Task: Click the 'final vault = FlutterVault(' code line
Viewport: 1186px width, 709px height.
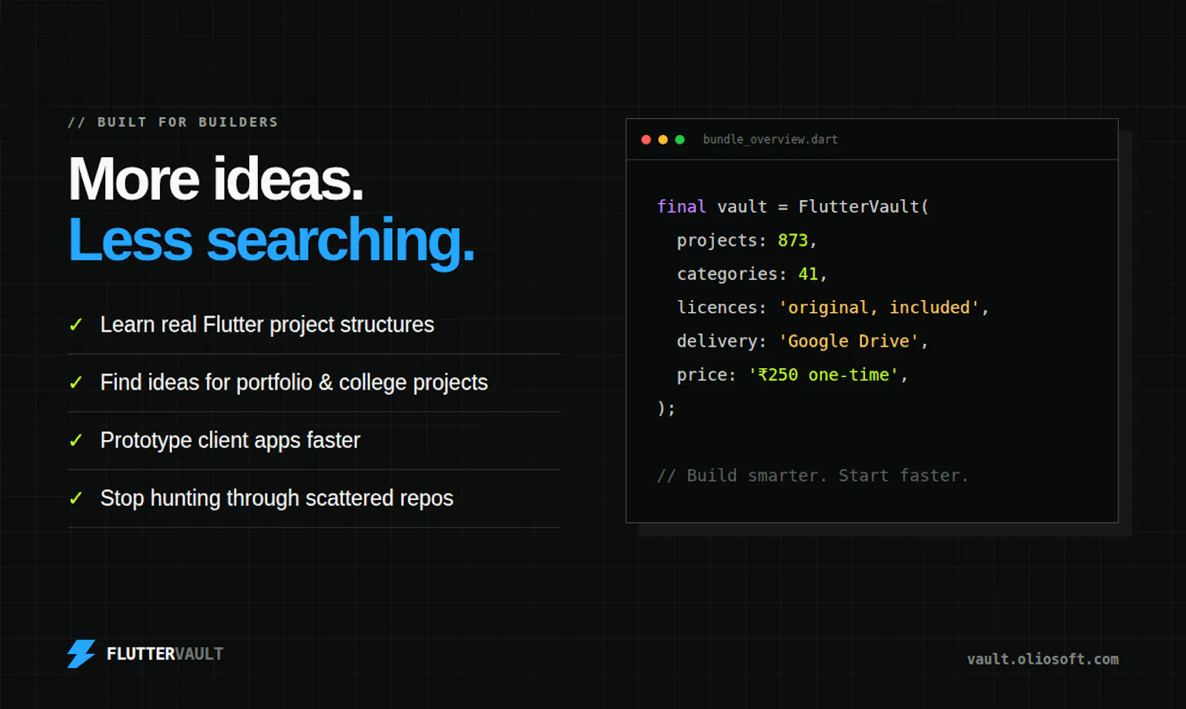Action: click(793, 207)
